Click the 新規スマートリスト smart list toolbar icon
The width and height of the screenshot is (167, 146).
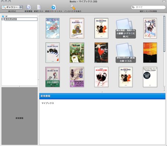[x=54, y=7]
